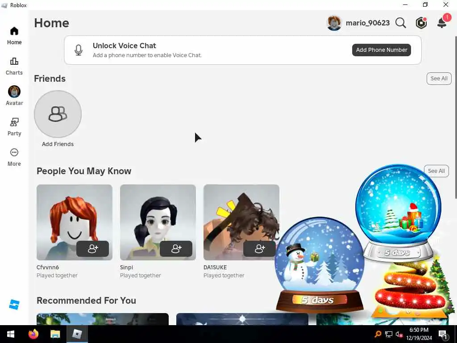Click the Add Friends circle icon
The image size is (457, 343).
(58, 114)
